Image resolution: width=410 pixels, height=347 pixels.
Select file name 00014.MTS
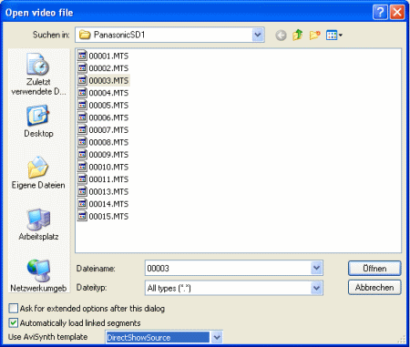pyautogui.click(x=108, y=204)
